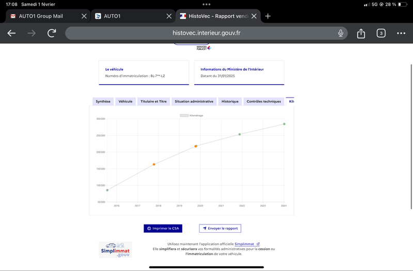Click the registration number text BL-7**-LZ
Viewport: 413px width, 271px height.
[157, 76]
